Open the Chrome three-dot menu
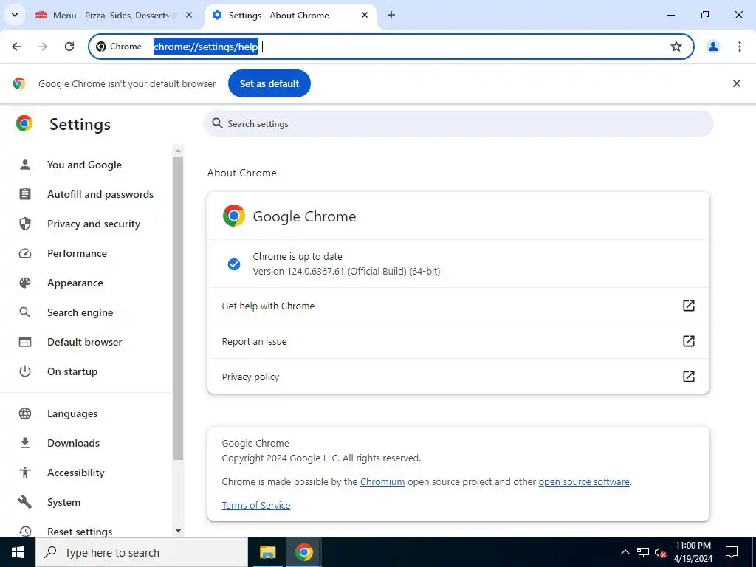 click(x=739, y=47)
